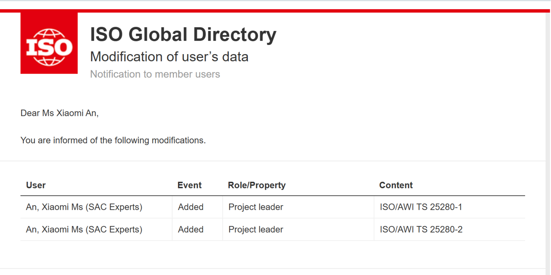
Task: Click Project leader role in first row
Action: tap(256, 207)
